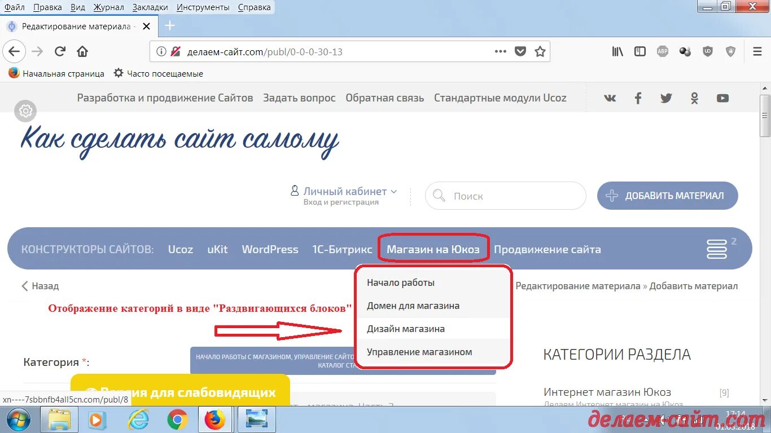Toggle the sidebar view icon

pyautogui.click(x=640, y=52)
